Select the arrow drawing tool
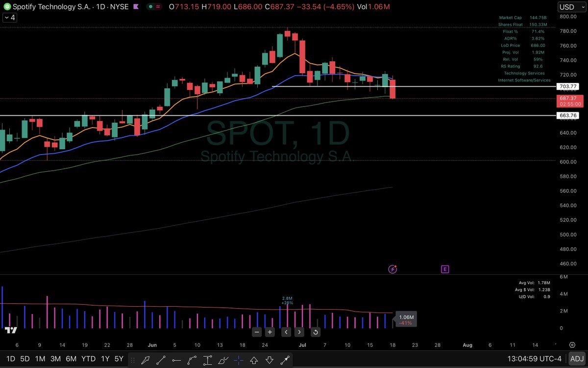Screen dimensions: 588x368 pyautogui.click(x=145, y=360)
